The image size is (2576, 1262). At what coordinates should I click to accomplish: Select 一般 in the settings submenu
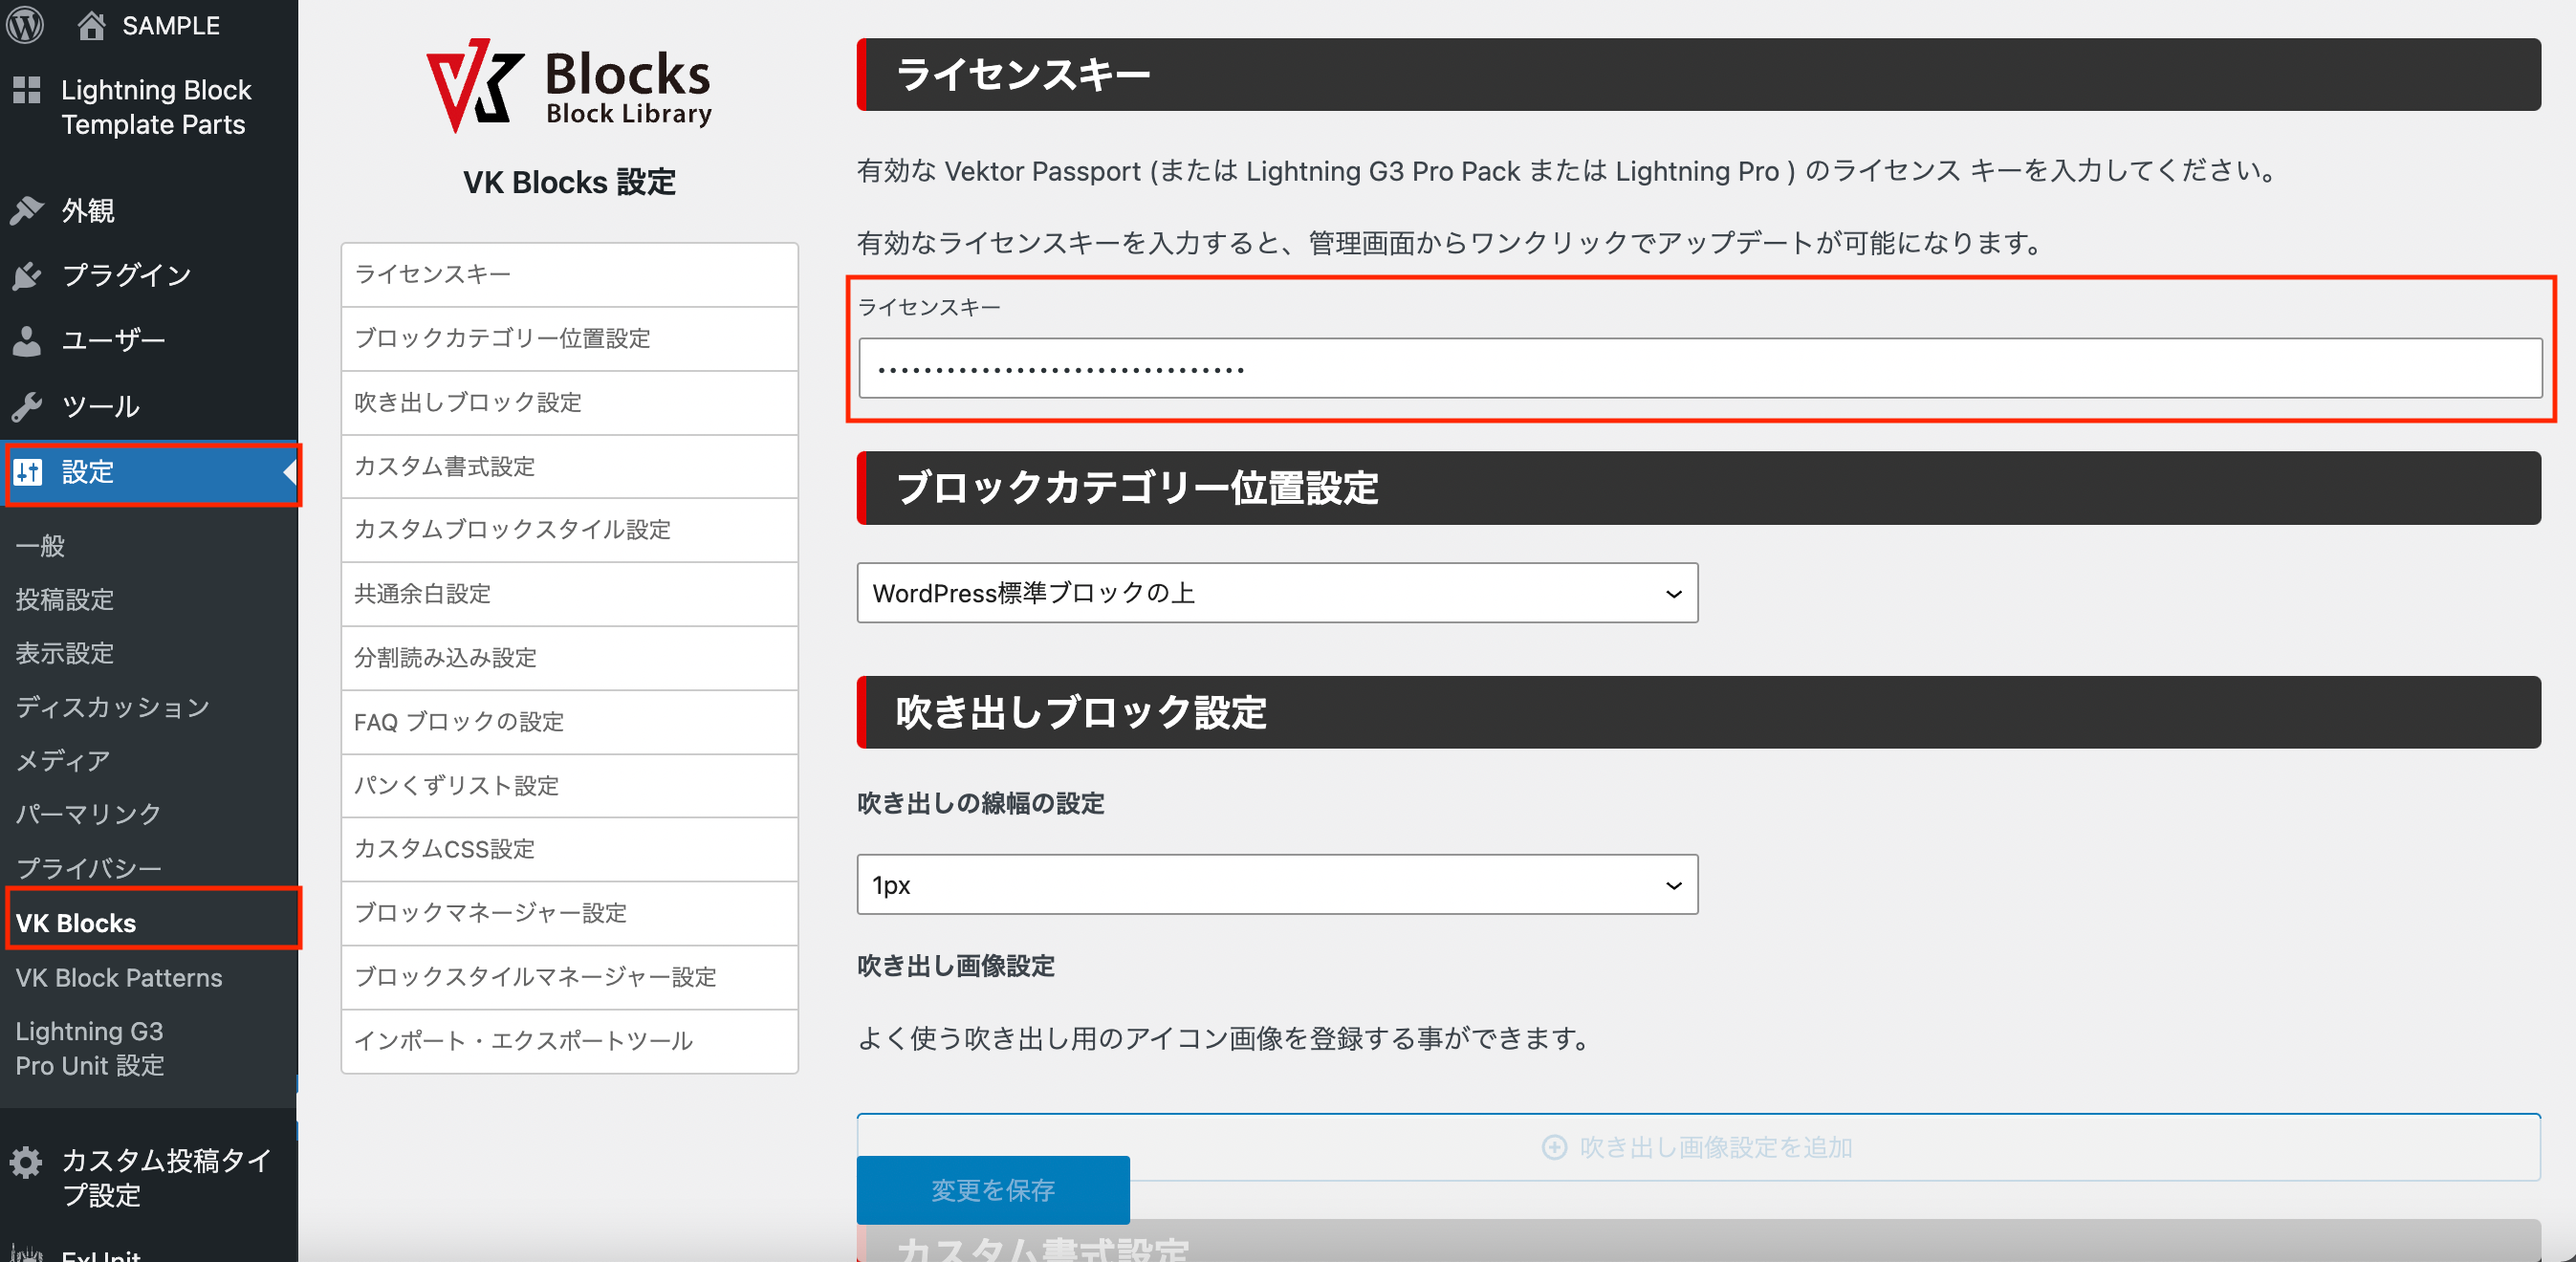(x=39, y=546)
